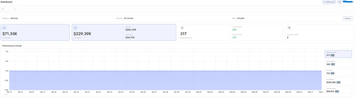Click the $229.39K Net Deposit value
Screen dimensions: 355x98
pyautogui.click(x=82, y=34)
